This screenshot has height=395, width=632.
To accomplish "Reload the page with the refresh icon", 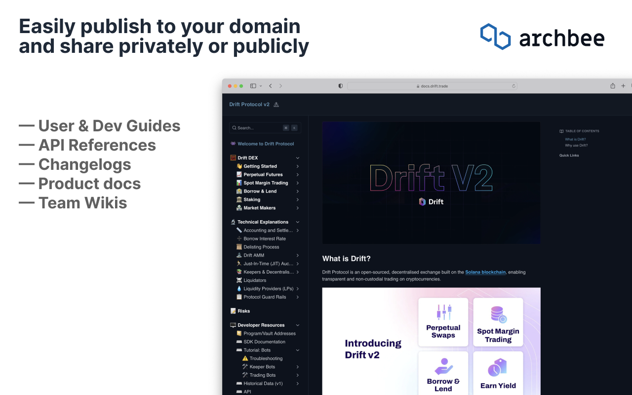I will click(513, 86).
